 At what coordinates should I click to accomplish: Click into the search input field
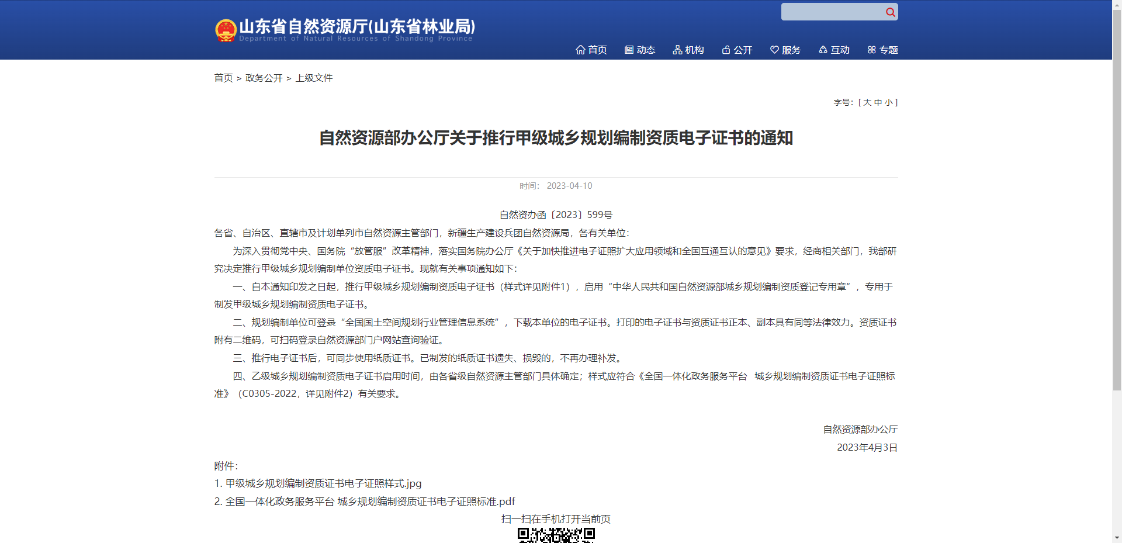[832, 12]
